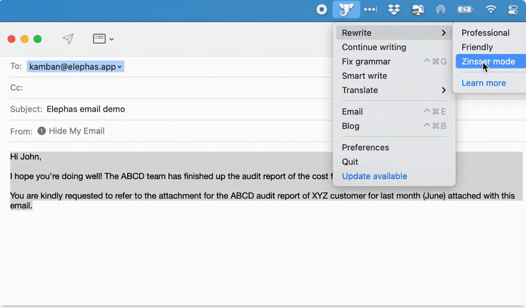Screen dimensions: 526x308
Task: Expand the Rewrite submenu
Action: (393, 33)
